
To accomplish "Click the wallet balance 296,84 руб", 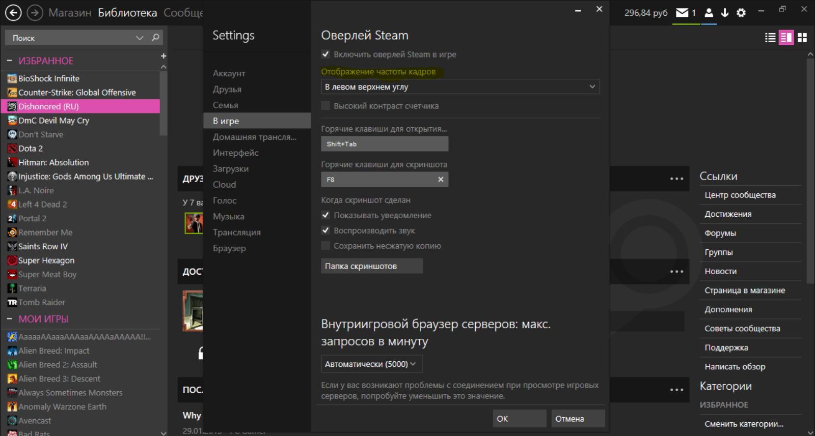I will (x=646, y=13).
